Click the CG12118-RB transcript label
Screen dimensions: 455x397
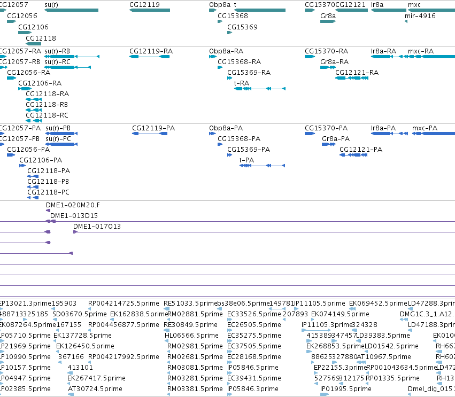click(47, 105)
